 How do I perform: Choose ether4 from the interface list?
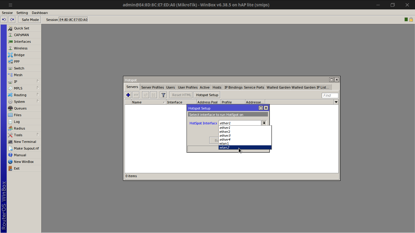[245, 140]
